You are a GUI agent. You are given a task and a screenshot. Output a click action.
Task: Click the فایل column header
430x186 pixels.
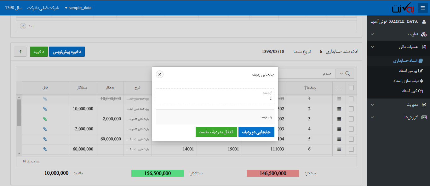[x=45, y=88]
